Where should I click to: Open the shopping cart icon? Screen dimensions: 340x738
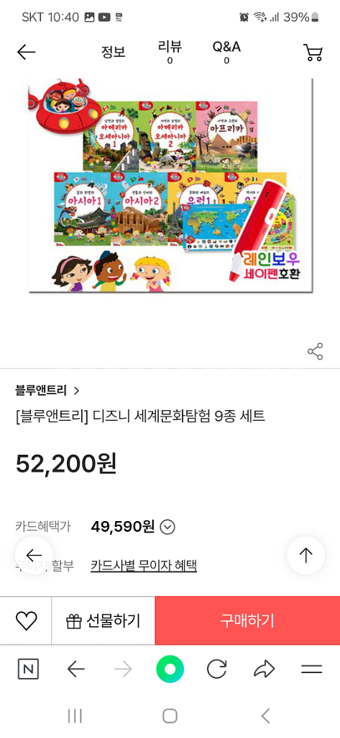(x=313, y=52)
